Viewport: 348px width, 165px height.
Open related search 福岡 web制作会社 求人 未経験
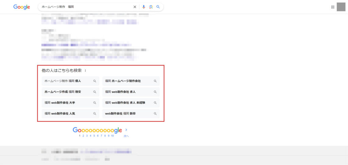click(x=131, y=103)
